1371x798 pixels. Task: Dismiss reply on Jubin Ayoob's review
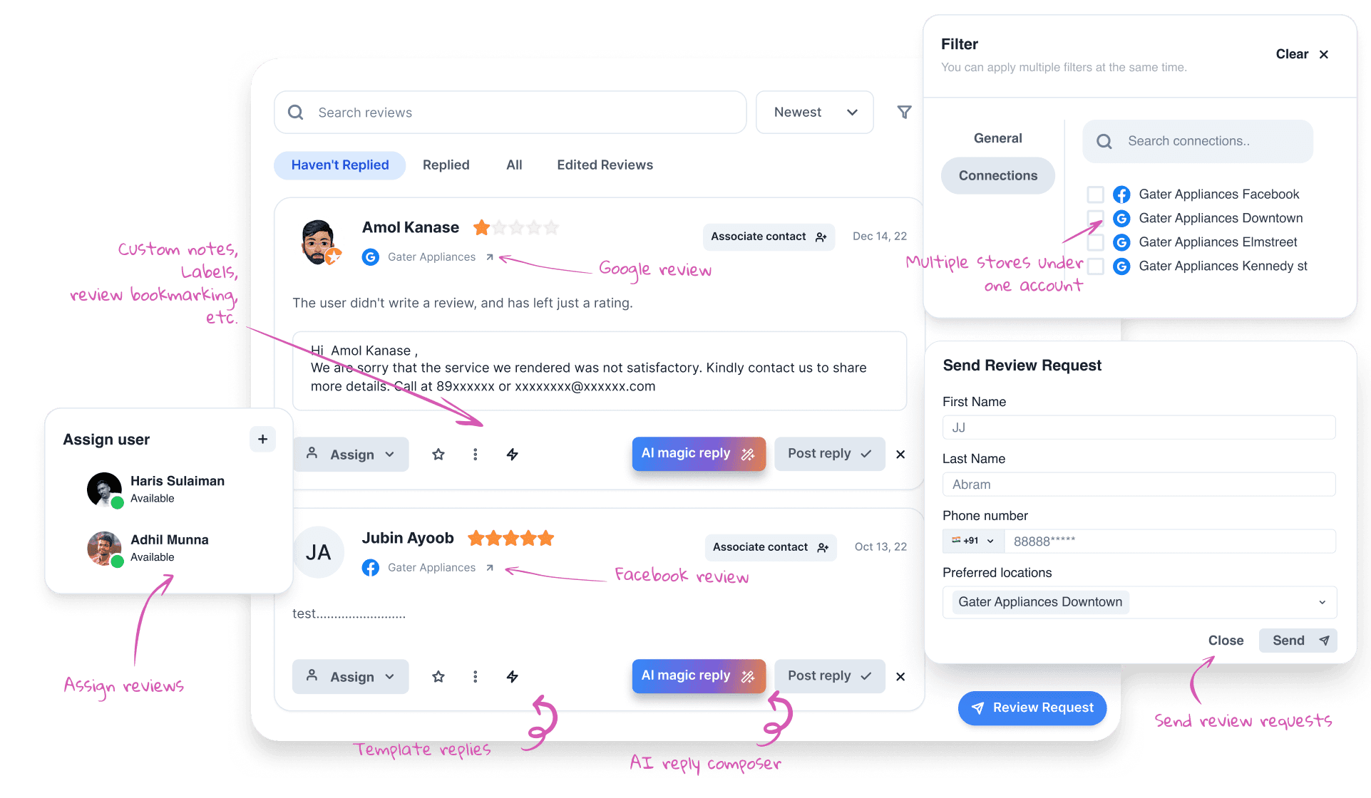point(900,677)
